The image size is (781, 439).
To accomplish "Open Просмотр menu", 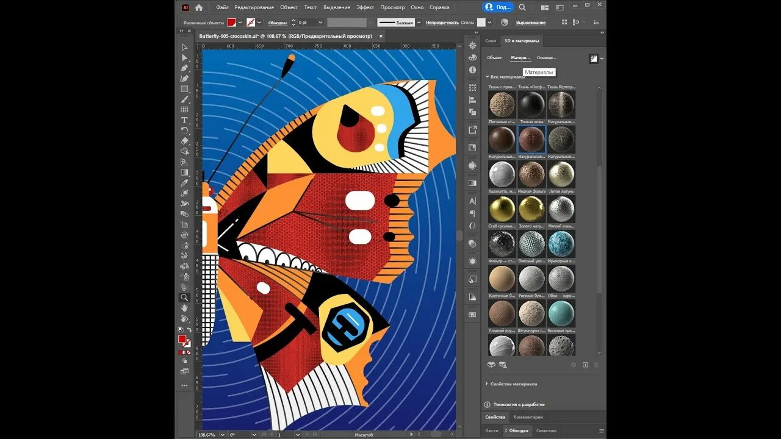I will tap(392, 7).
